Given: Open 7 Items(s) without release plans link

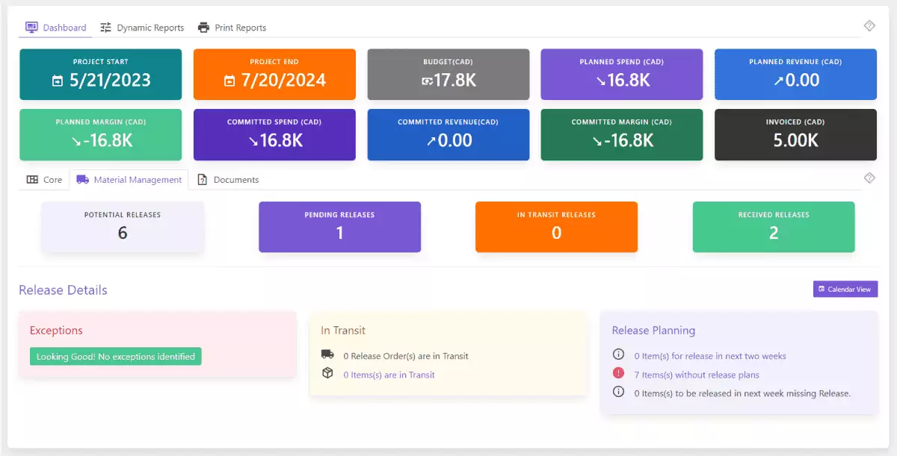Looking at the screenshot, I should coord(697,375).
